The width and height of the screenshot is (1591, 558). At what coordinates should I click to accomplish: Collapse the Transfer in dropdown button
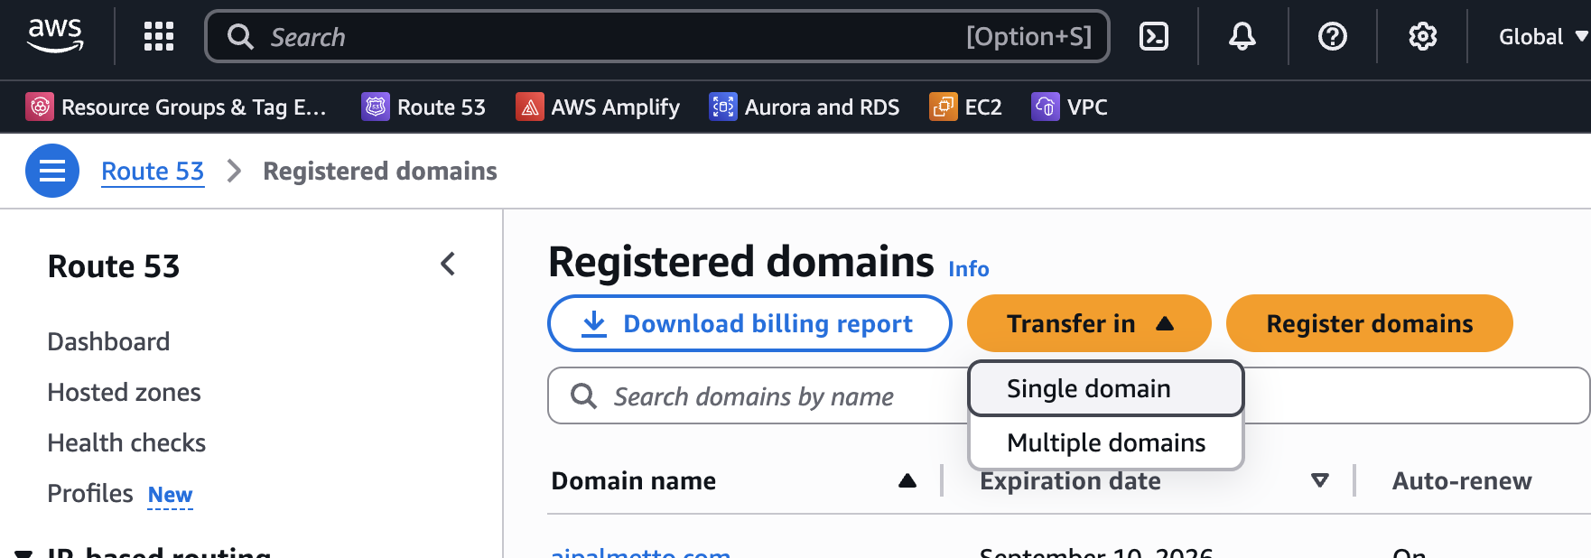(1088, 323)
